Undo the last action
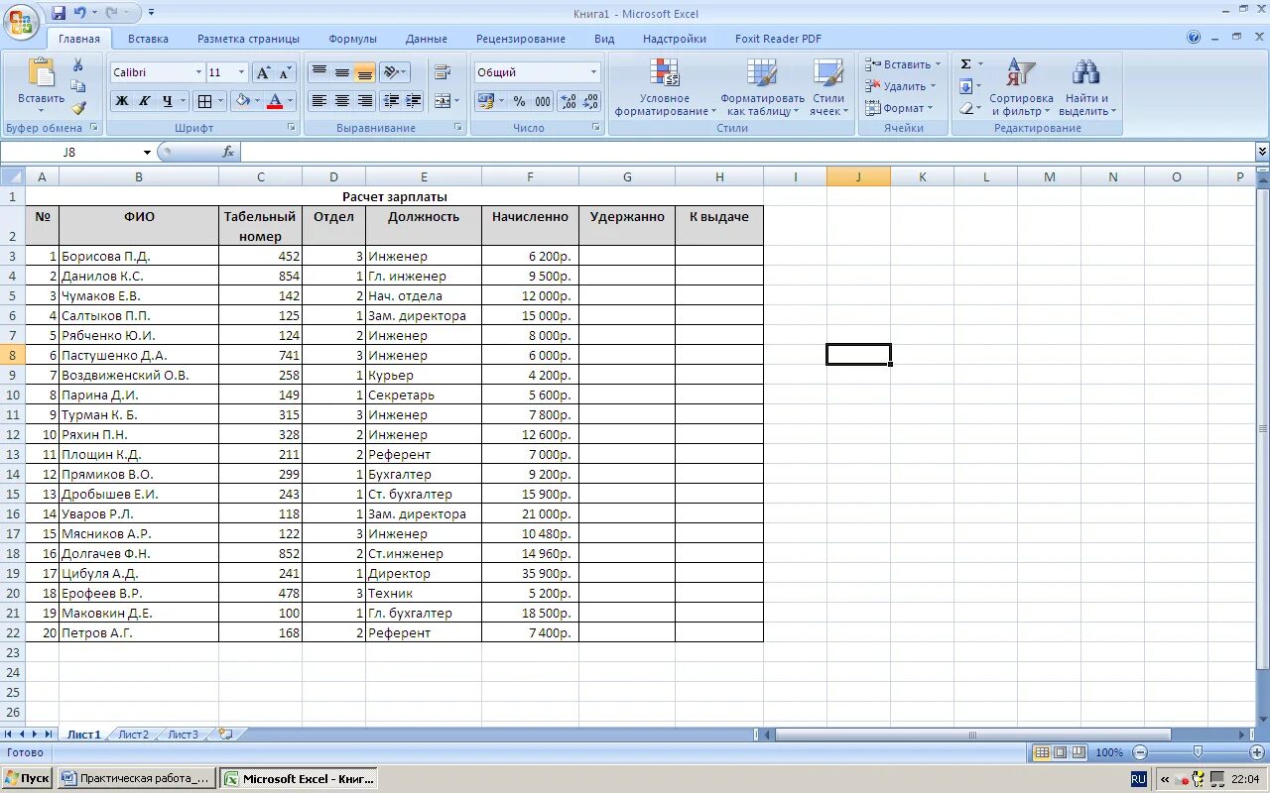 coord(80,13)
